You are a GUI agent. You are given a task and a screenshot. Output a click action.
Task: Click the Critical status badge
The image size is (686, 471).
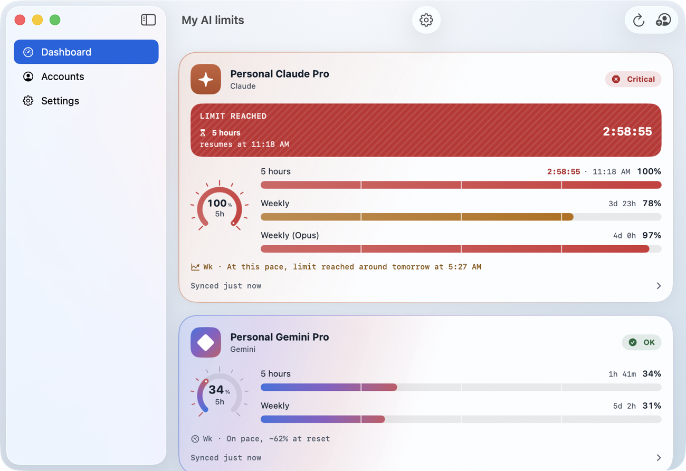pos(633,79)
